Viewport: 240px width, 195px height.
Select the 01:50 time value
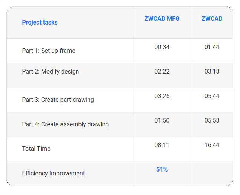click(x=162, y=121)
